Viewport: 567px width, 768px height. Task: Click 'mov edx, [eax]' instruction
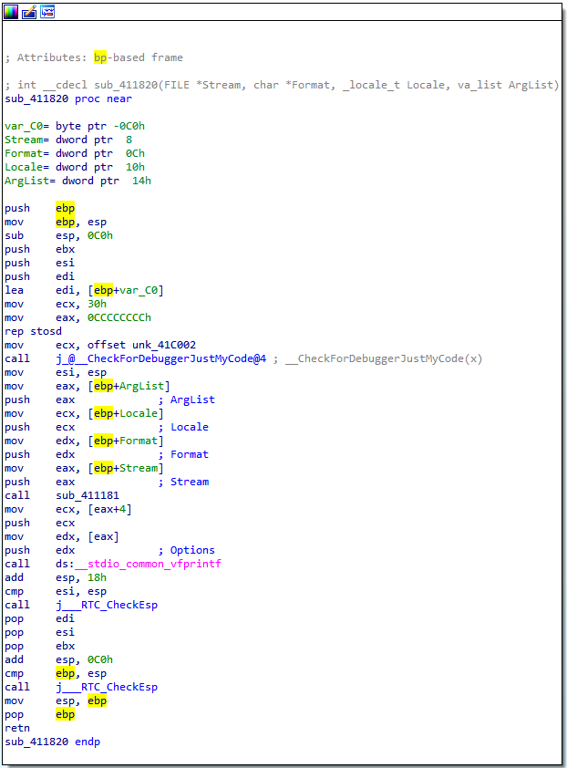62,537
